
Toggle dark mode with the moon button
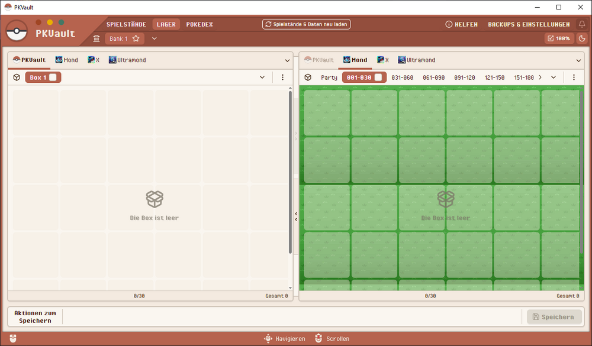(x=582, y=38)
